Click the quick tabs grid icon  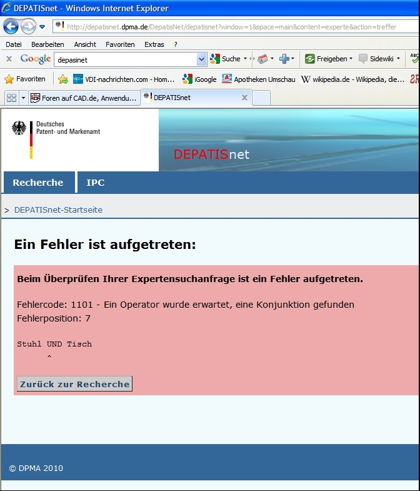(12, 98)
